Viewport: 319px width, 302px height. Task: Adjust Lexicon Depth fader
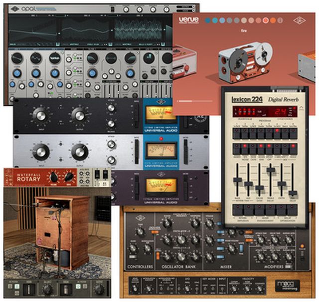[x=282, y=183]
